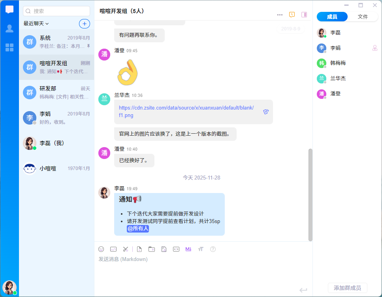The image size is (382, 297).
Task: Click the 添加群成员 button
Action: tap(348, 288)
